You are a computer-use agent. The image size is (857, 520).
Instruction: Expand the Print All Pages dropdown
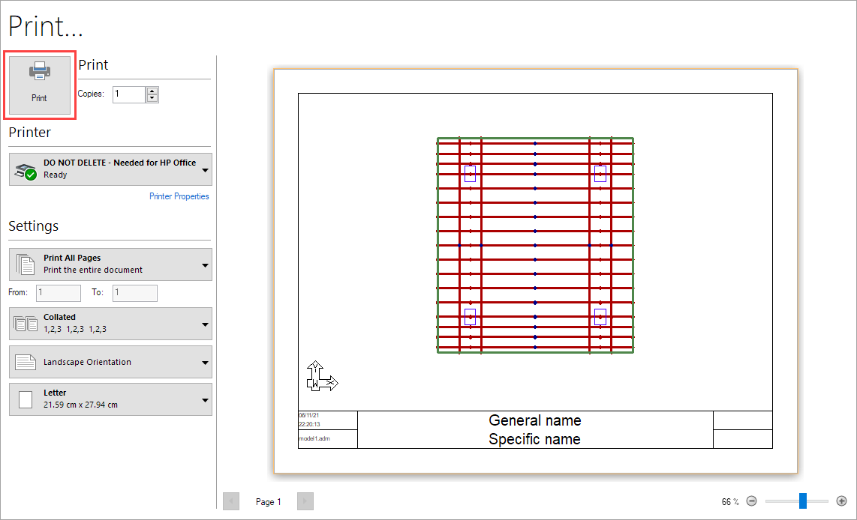(205, 264)
